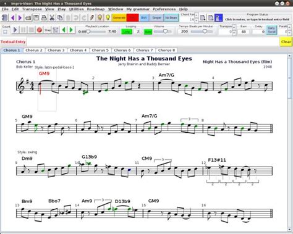Click the purple right arrow toolbar icon
293x234 pixels.
(x=20, y=18)
